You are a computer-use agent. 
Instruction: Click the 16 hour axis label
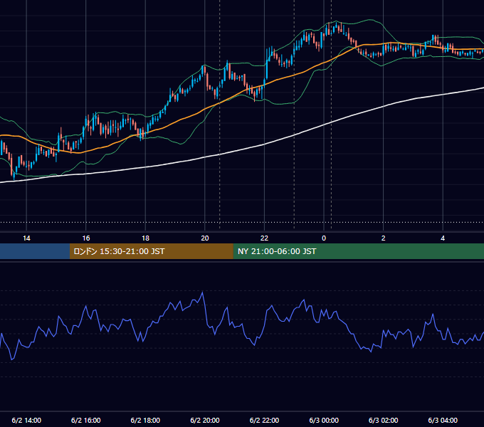(86, 238)
